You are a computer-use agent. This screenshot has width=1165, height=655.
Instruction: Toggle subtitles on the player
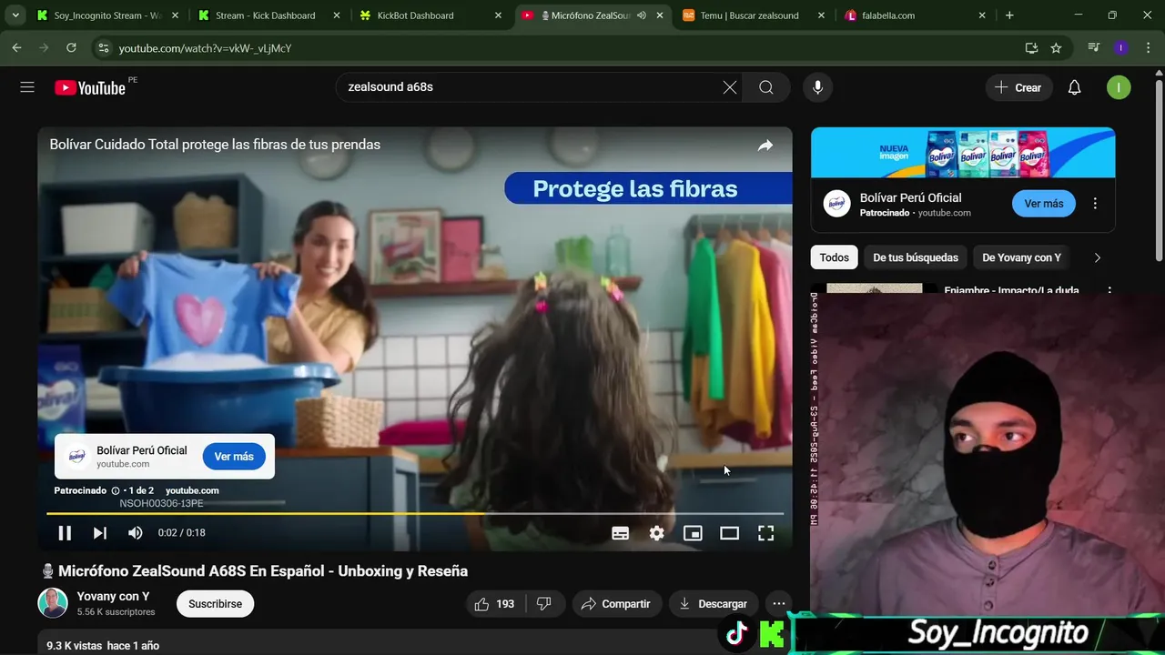621,534
